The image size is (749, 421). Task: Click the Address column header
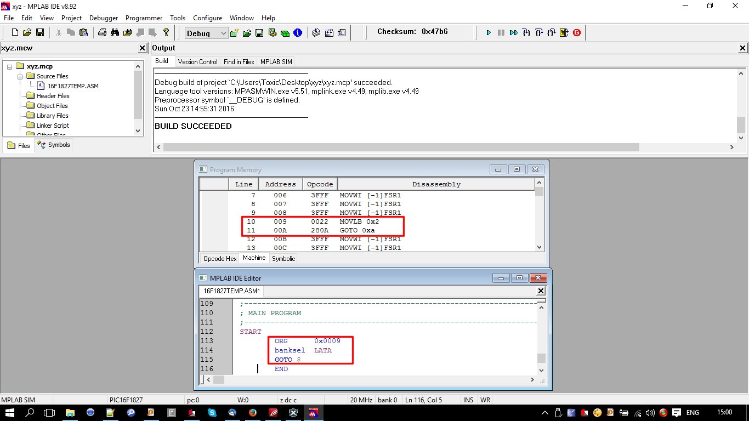(x=280, y=184)
